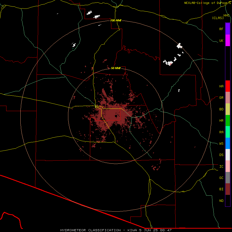This screenshot has width=232, height=232.
Task: Click the blue WS legend swatch
Action: [x=228, y=143]
